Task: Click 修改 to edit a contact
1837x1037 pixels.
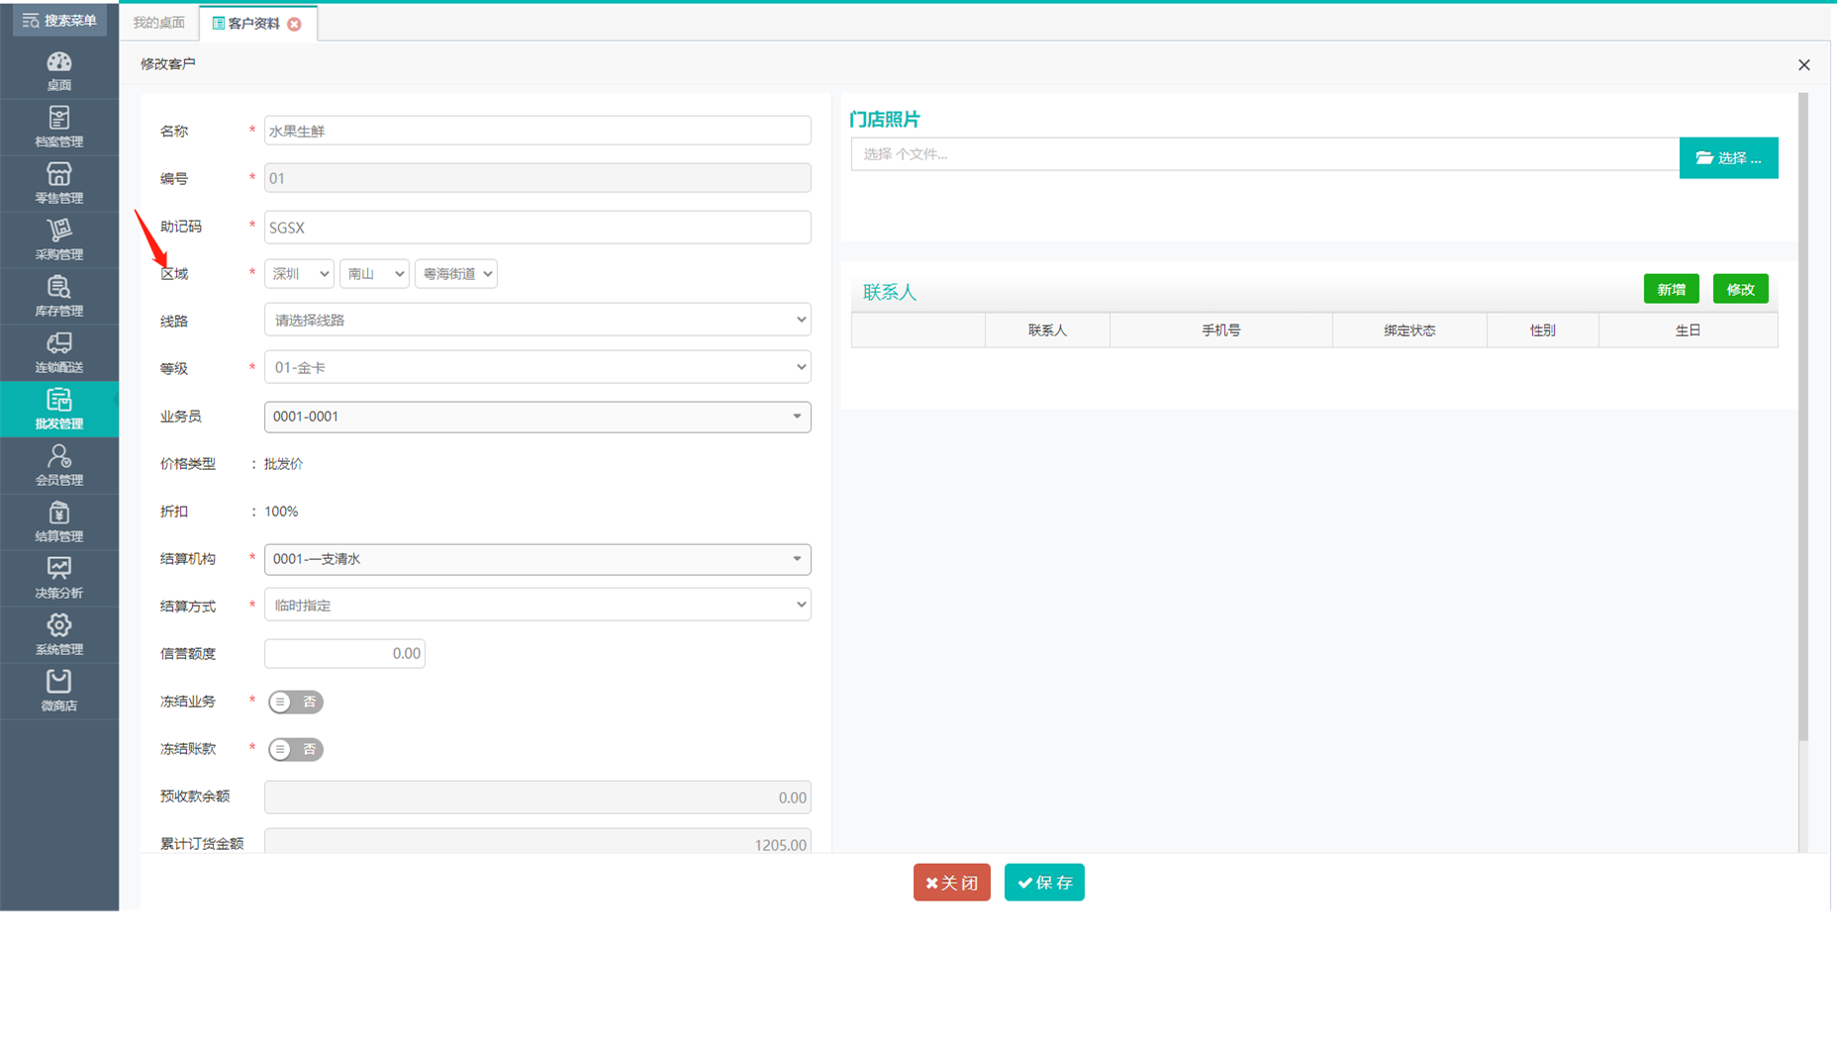Action: point(1740,289)
